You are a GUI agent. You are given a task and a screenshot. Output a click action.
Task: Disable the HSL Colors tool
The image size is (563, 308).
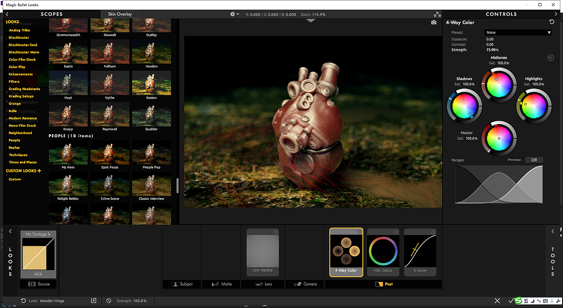click(x=396, y=231)
